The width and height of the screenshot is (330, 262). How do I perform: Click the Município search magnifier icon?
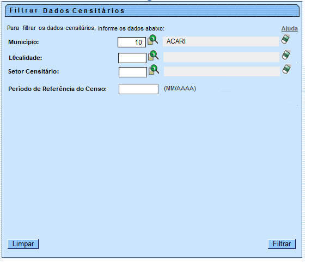point(153,40)
